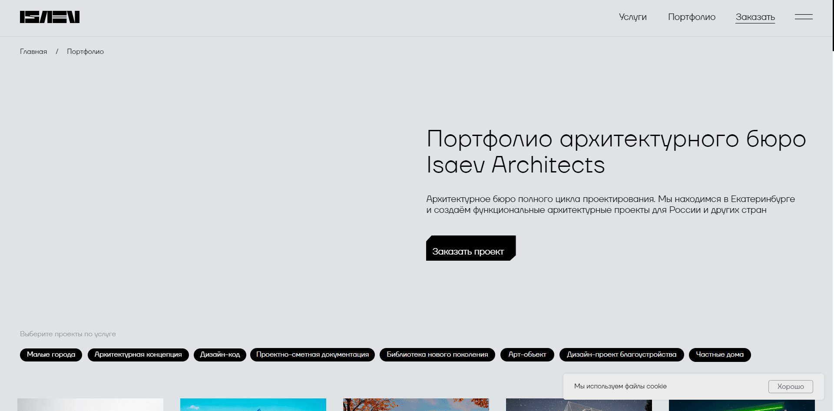Image resolution: width=834 pixels, height=411 pixels.
Task: Select the Малые города filter
Action: pyautogui.click(x=50, y=355)
